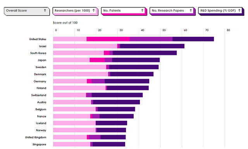Select the Switzerland country label

tap(39, 95)
